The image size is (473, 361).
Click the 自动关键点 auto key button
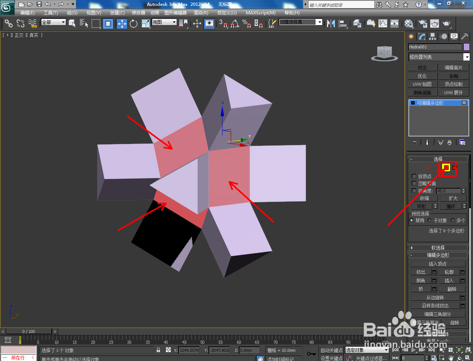(x=331, y=350)
